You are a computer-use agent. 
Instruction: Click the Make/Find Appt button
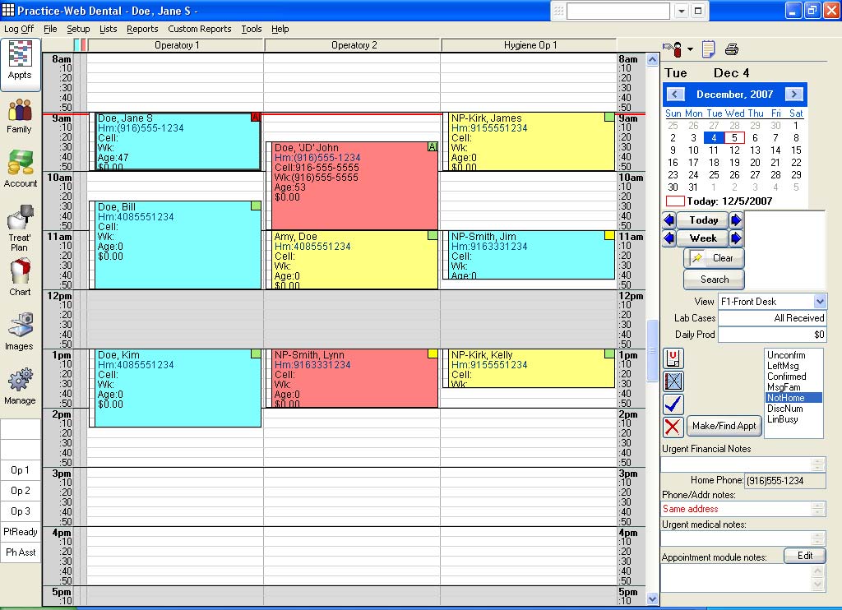pyautogui.click(x=724, y=426)
